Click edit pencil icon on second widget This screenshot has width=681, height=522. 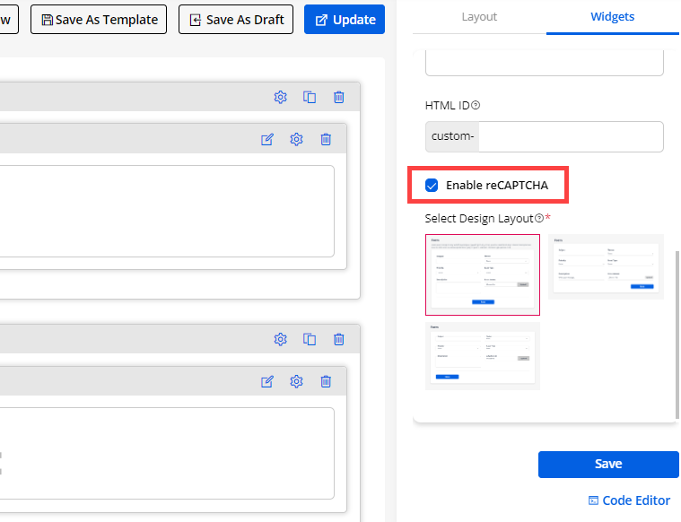(266, 381)
